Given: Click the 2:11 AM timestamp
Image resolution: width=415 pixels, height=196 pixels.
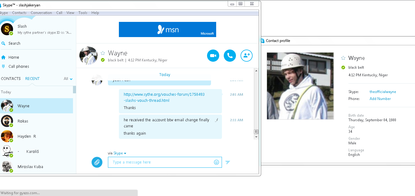Looking at the screenshot, I should click(237, 120).
